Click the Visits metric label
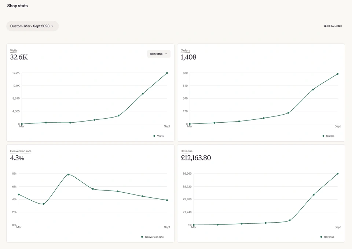Image resolution: width=352 pixels, height=249 pixels. (14, 51)
